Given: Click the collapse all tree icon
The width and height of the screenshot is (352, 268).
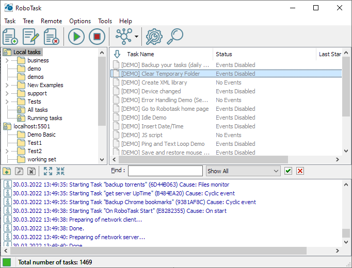Looking at the screenshot, I should (x=60, y=171).
